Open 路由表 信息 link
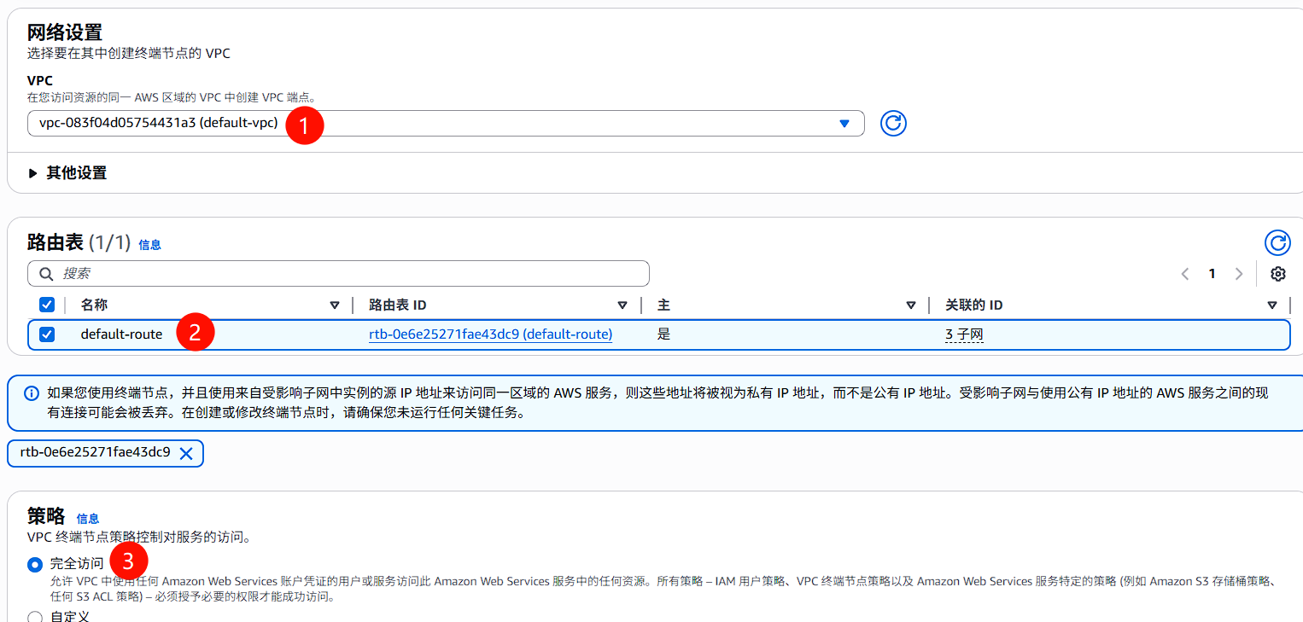Image resolution: width=1303 pixels, height=622 pixels. 149,245
